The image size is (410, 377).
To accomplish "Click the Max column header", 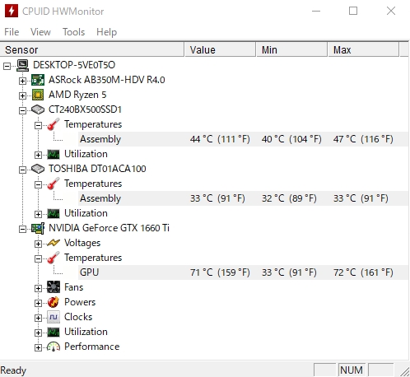I will point(363,50).
